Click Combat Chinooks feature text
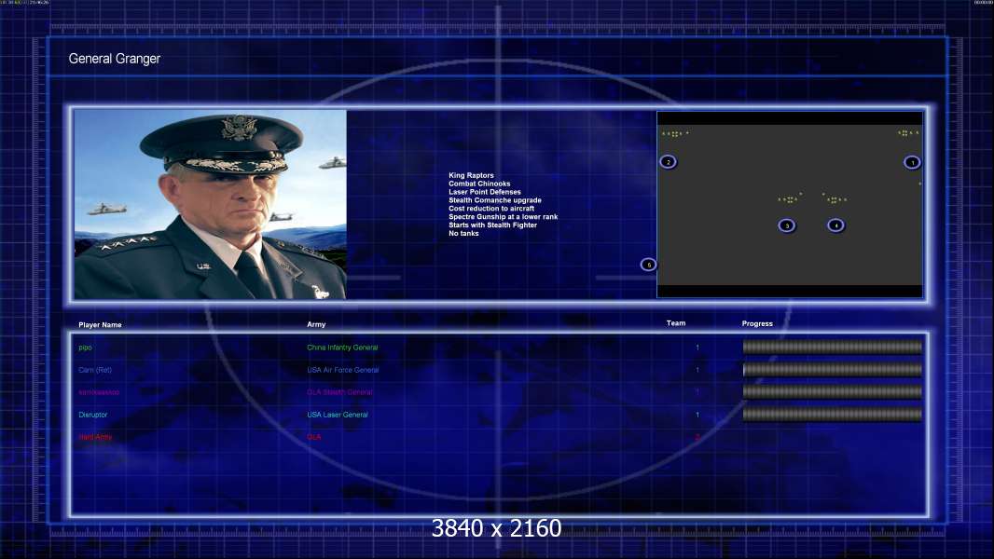The height and width of the screenshot is (559, 994). 479,184
